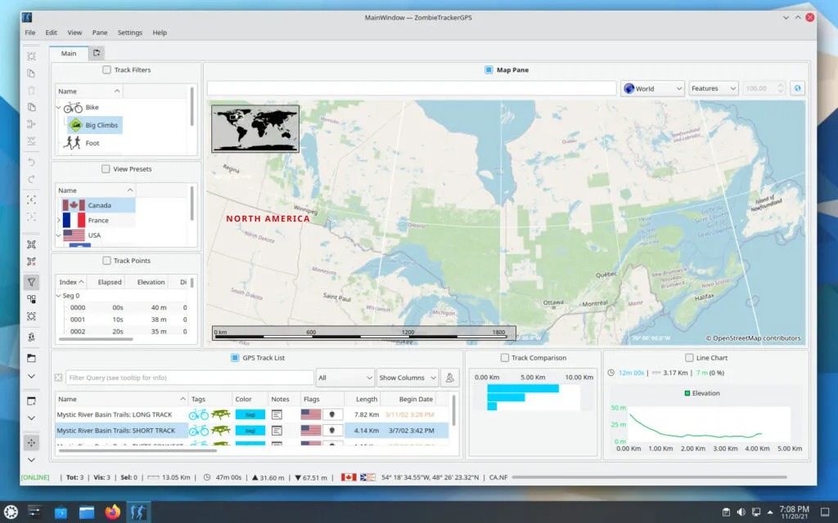838x523 pixels.
Task: Click the move/pan cross-arrows icon in left toolbar
Action: click(31, 442)
